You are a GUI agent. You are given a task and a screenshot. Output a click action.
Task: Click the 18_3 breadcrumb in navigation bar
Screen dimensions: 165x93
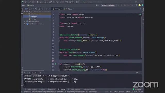(x=24, y=5)
